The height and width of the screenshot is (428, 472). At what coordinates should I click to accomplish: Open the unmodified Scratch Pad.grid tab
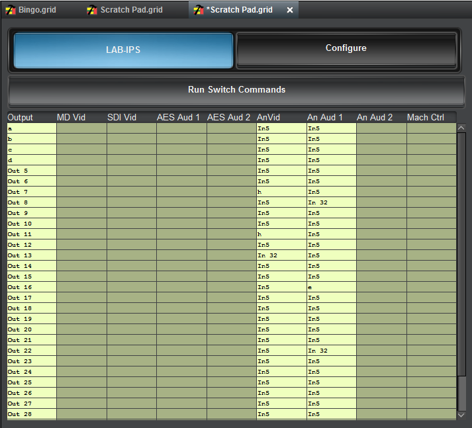coord(125,10)
